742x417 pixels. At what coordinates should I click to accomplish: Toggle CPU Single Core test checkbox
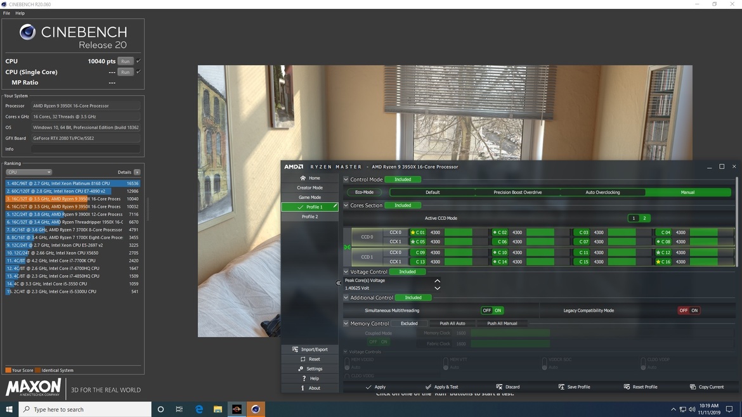[139, 72]
